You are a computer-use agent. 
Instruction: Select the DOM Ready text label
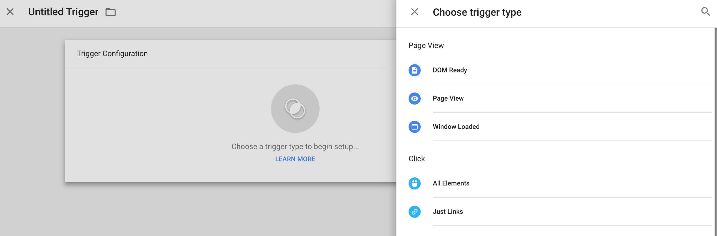pos(450,70)
